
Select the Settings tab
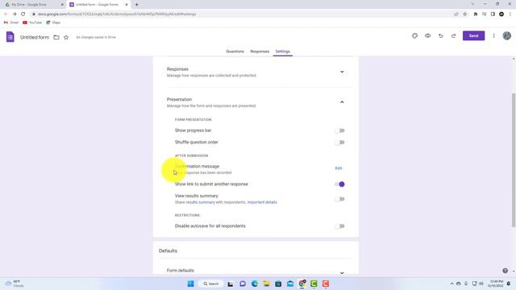[x=283, y=52]
